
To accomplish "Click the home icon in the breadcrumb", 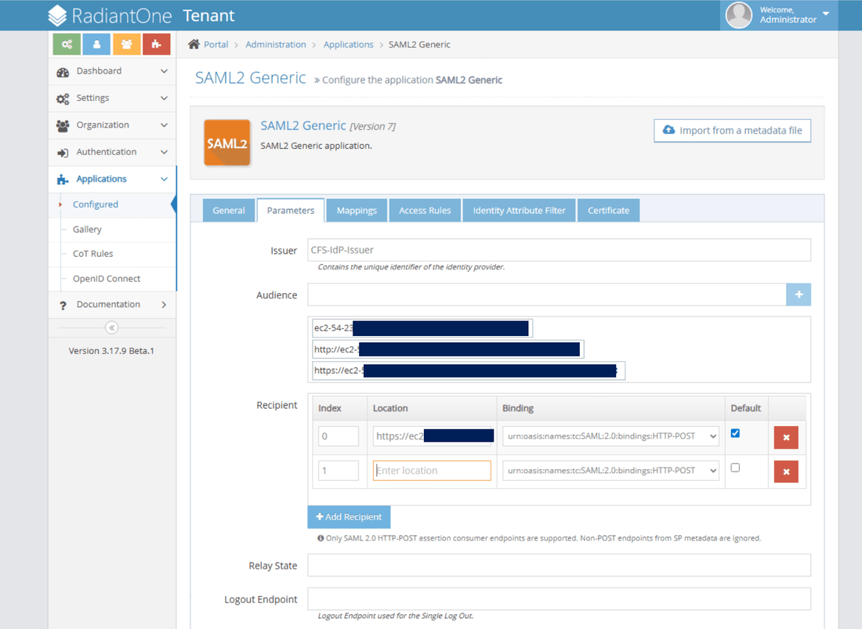I will [194, 45].
